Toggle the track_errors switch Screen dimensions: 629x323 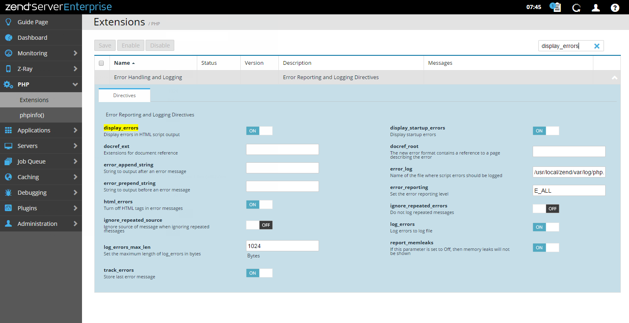pyautogui.click(x=259, y=273)
